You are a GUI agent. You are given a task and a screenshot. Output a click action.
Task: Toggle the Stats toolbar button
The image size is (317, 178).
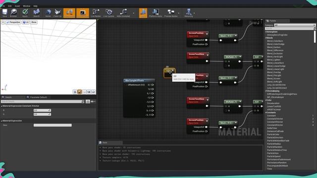pyautogui.click(x=143, y=13)
